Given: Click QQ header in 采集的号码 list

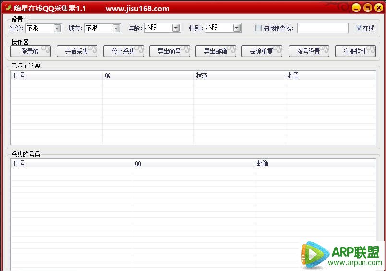Looking at the screenshot, I should click(x=193, y=163).
